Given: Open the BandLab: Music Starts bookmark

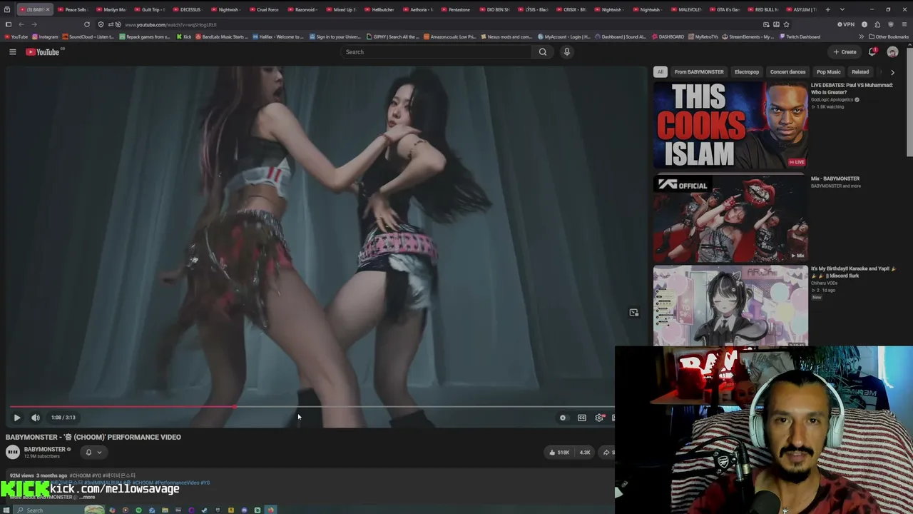Looking at the screenshot, I should [222, 36].
